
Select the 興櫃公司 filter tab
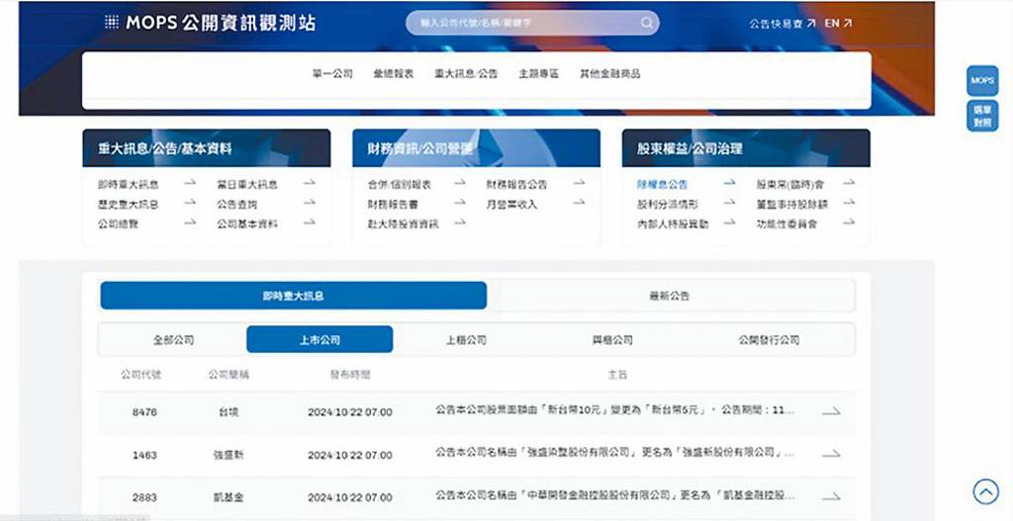point(612,339)
